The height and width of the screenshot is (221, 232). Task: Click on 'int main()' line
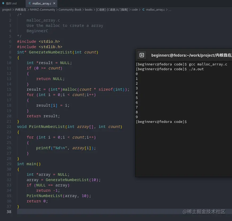pos(29,164)
